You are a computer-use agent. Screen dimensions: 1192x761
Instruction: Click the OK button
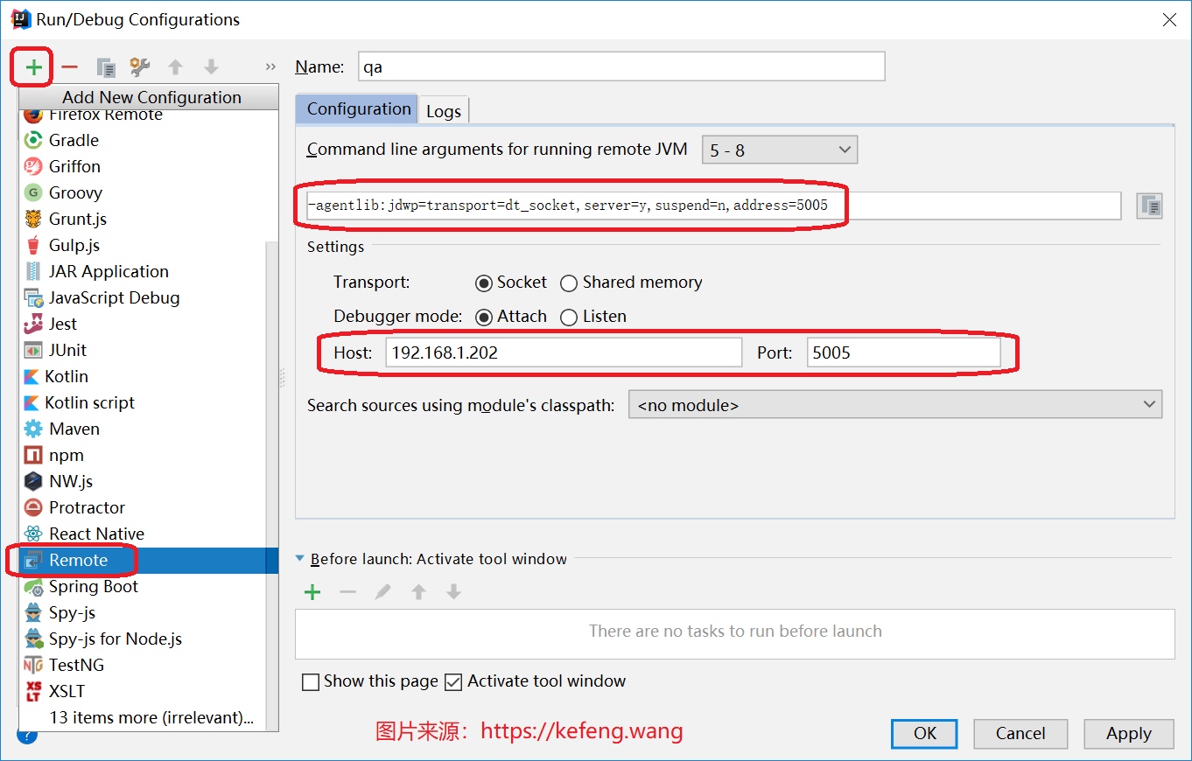(924, 734)
